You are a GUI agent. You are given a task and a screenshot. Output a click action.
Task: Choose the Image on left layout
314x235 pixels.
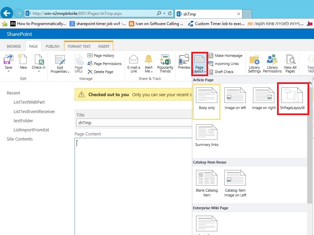click(235, 99)
